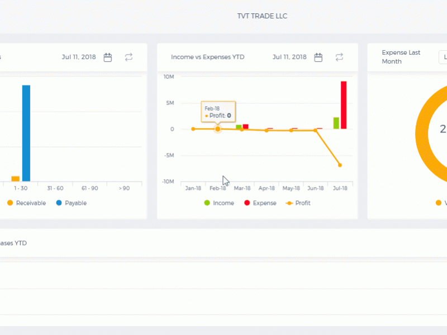Click the May-18 Profit data point
The width and height of the screenshot is (447, 335).
[x=291, y=131]
